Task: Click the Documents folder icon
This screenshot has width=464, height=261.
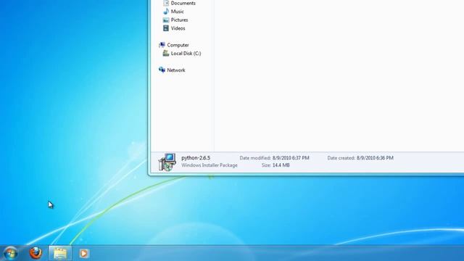Action: (x=166, y=3)
